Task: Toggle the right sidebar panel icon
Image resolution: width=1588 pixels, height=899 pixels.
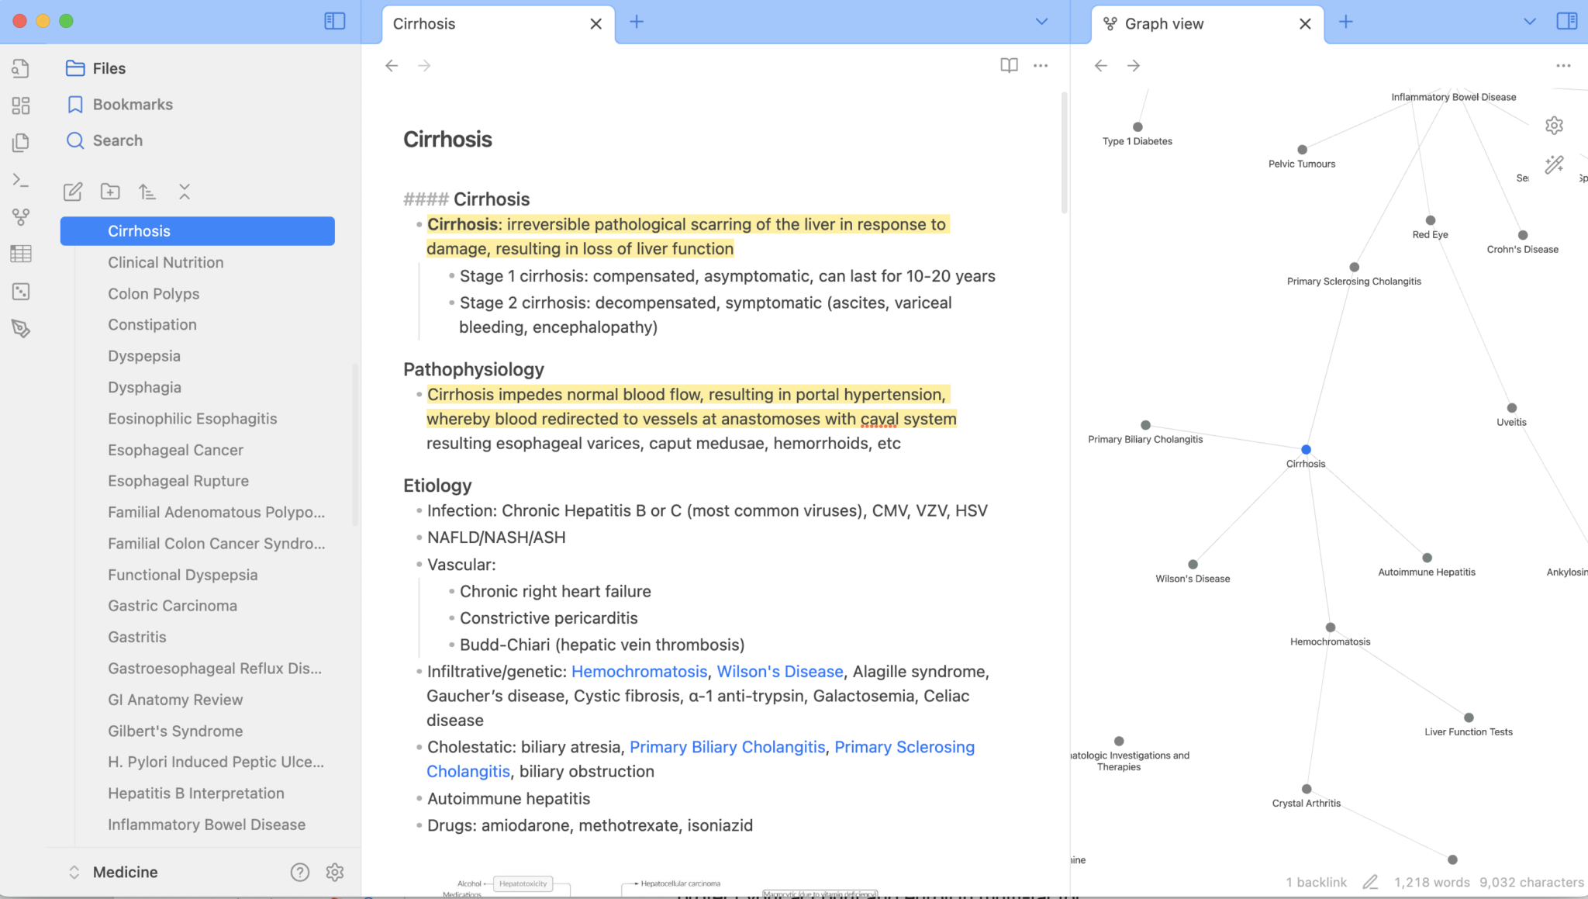Action: (x=1566, y=21)
